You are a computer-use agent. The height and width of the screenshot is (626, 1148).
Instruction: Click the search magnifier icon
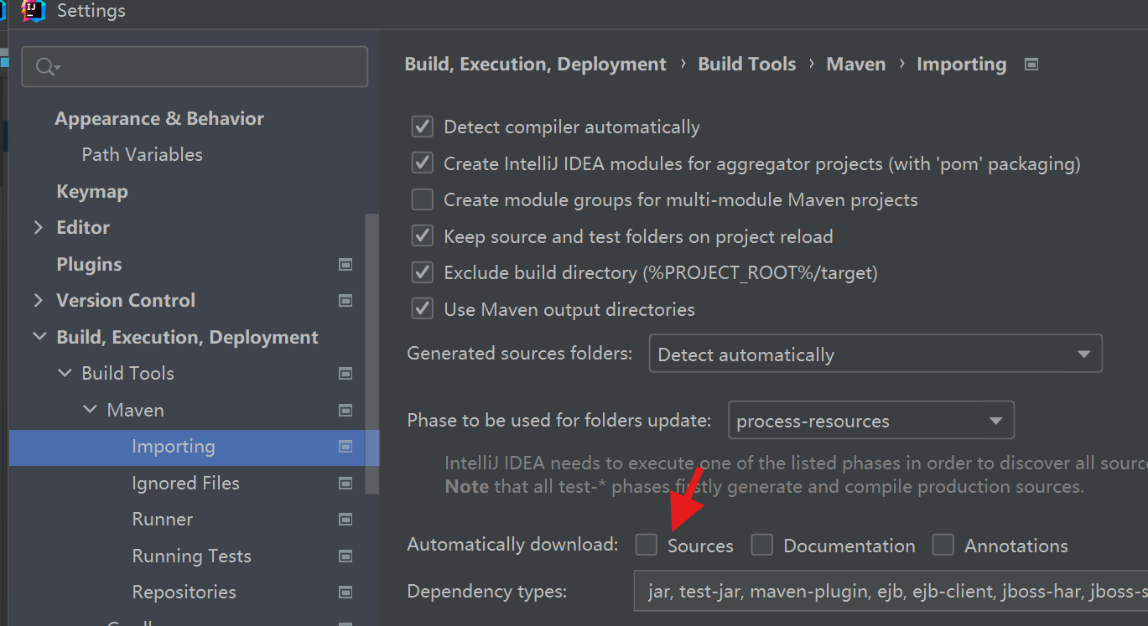pyautogui.click(x=45, y=67)
